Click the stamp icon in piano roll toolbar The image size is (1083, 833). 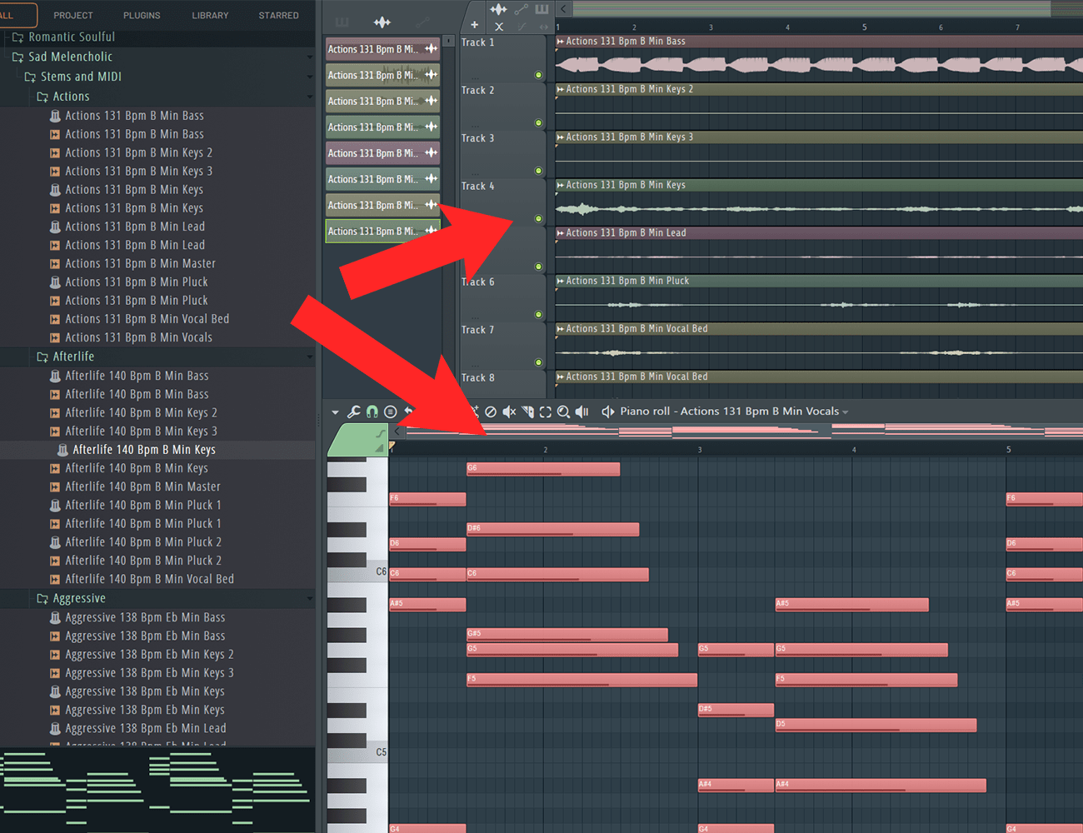click(390, 412)
